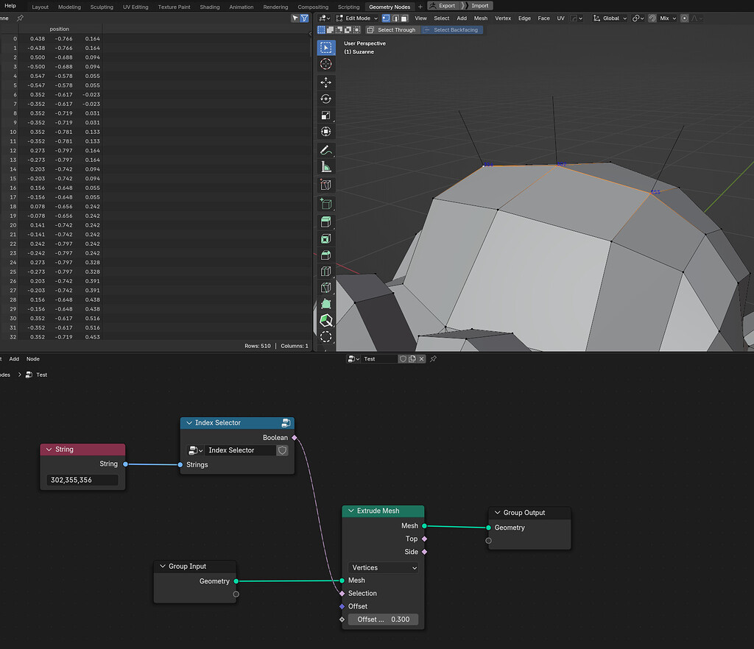Click the Boolean output socket of Index Selector

pos(295,438)
